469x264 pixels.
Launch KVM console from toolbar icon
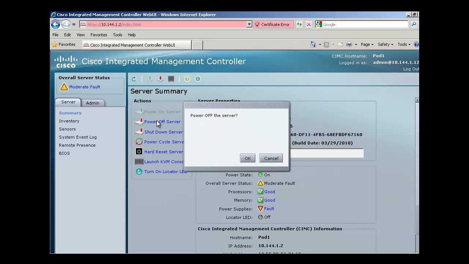coord(171,79)
